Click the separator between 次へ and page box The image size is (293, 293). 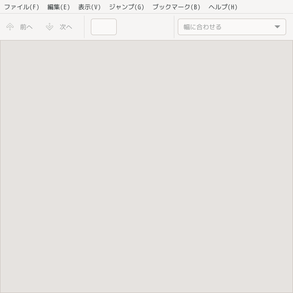(84, 27)
